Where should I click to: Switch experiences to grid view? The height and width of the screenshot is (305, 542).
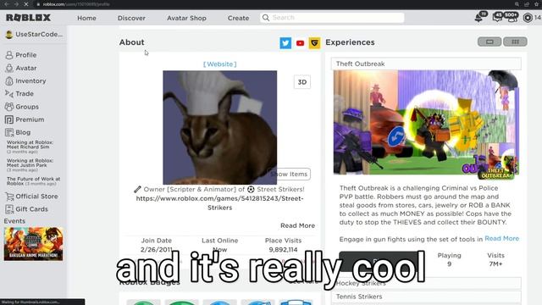click(515, 42)
